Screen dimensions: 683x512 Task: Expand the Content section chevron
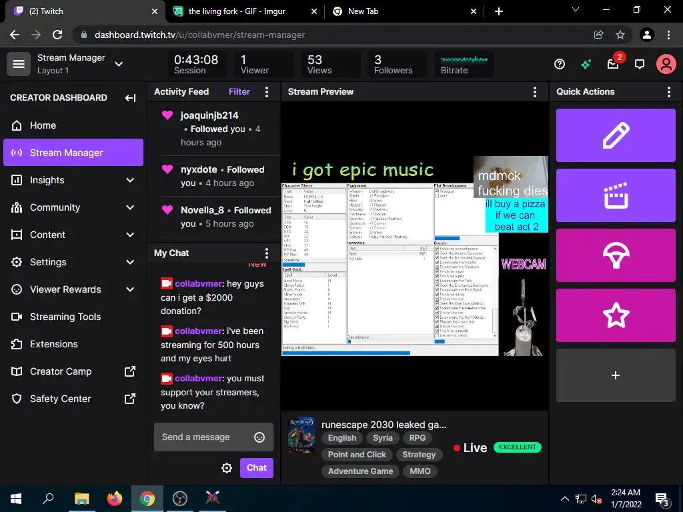[x=130, y=235]
